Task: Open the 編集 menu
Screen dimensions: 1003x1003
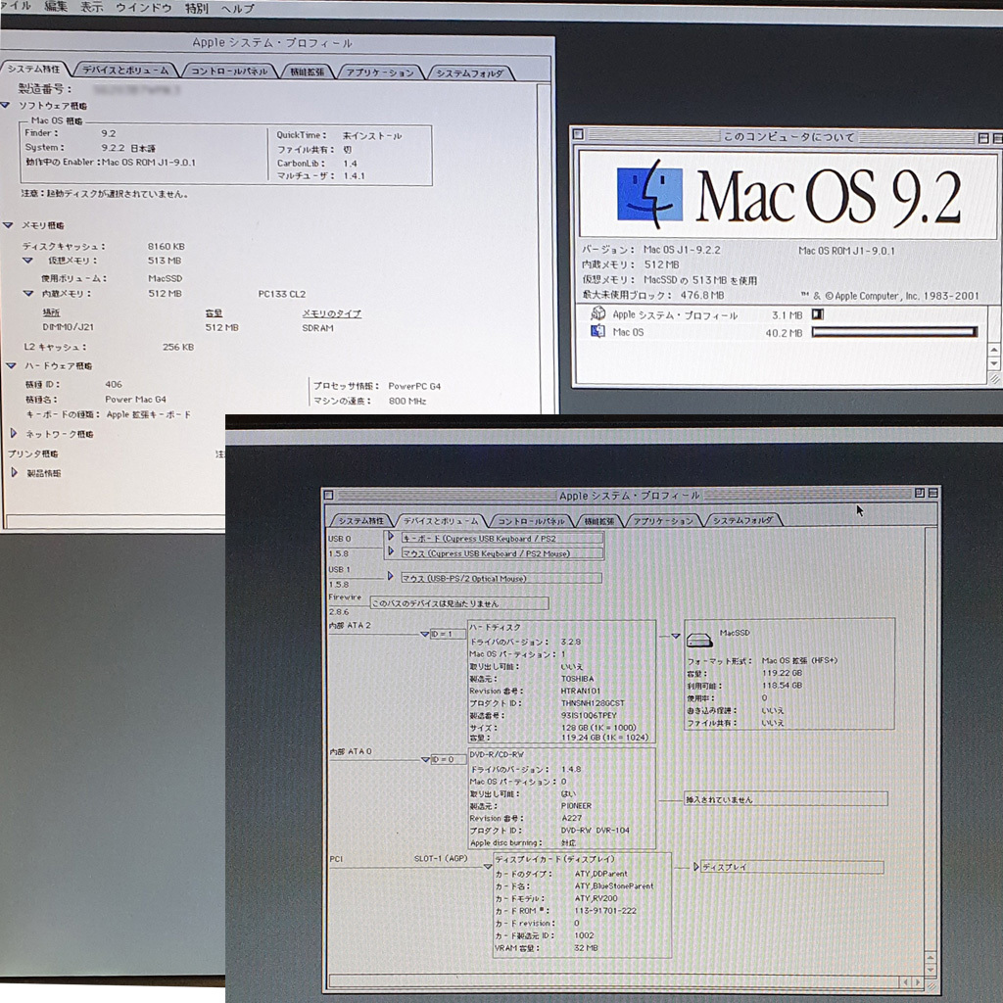Action: [56, 7]
